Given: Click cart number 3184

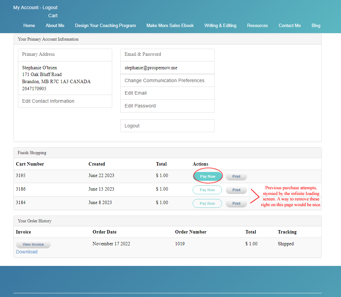Looking at the screenshot, I should (x=21, y=202).
